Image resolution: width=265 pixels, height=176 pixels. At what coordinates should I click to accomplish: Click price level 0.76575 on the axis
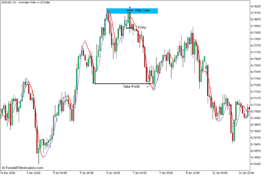(x=255, y=151)
